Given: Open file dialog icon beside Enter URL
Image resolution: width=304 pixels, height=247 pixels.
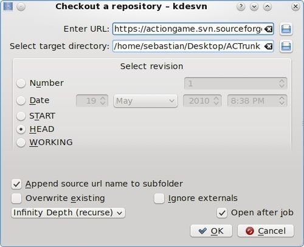Looking at the screenshot, I should (286, 29).
